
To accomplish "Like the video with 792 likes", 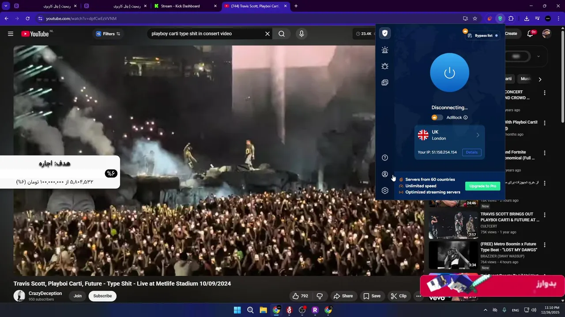I will [x=301, y=296].
